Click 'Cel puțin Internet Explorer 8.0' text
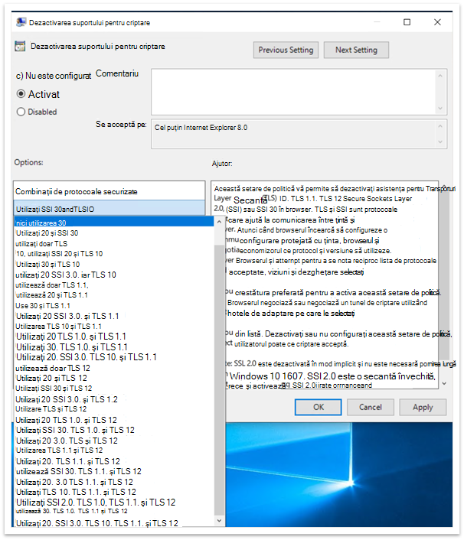This screenshot has height=540, width=464. point(201,128)
